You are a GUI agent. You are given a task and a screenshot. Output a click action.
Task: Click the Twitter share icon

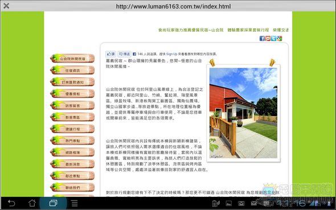click(x=274, y=38)
